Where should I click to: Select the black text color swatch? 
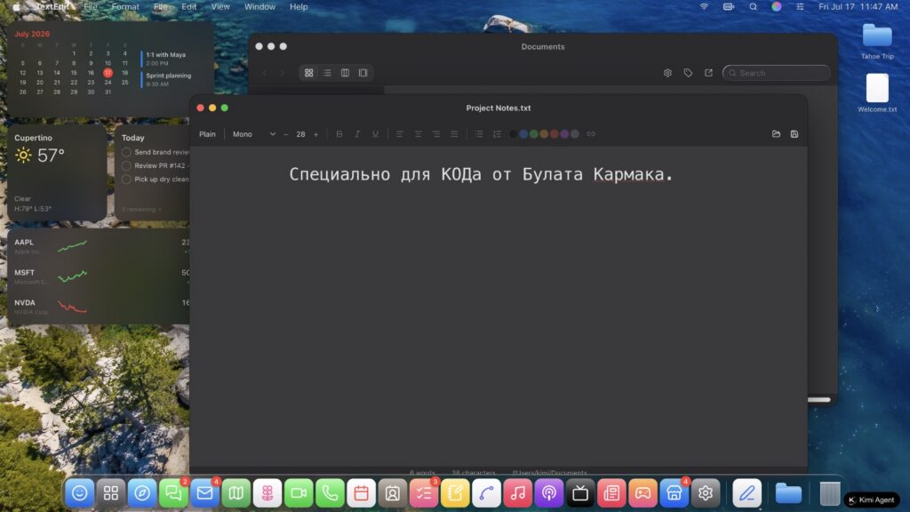(x=513, y=134)
